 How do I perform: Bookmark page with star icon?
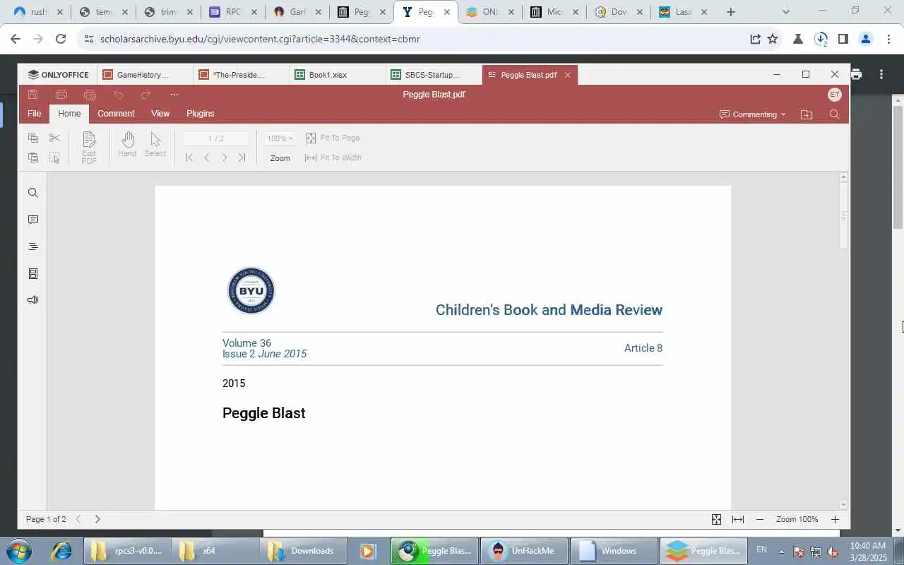tap(773, 39)
